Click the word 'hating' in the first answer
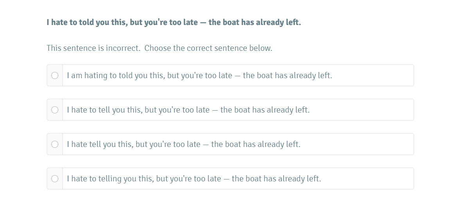 (x=96, y=75)
